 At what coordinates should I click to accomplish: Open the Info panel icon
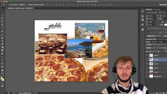143,20
